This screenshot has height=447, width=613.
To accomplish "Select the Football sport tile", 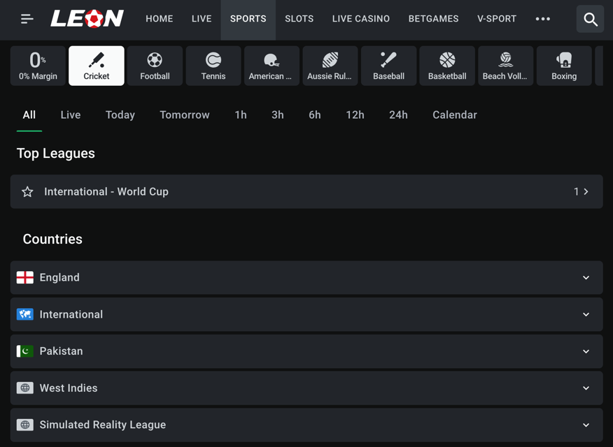I will 155,66.
